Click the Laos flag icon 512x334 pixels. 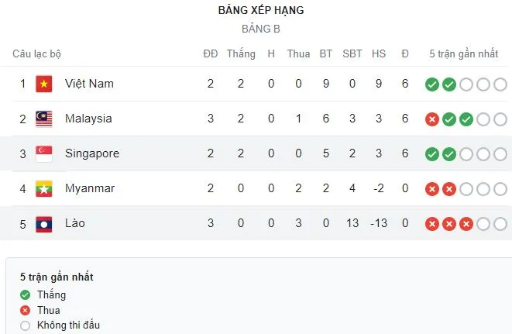point(43,223)
